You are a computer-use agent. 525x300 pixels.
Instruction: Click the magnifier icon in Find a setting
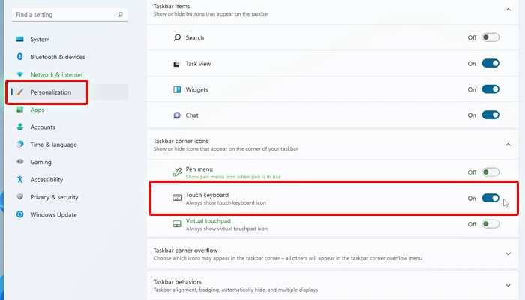click(120, 14)
